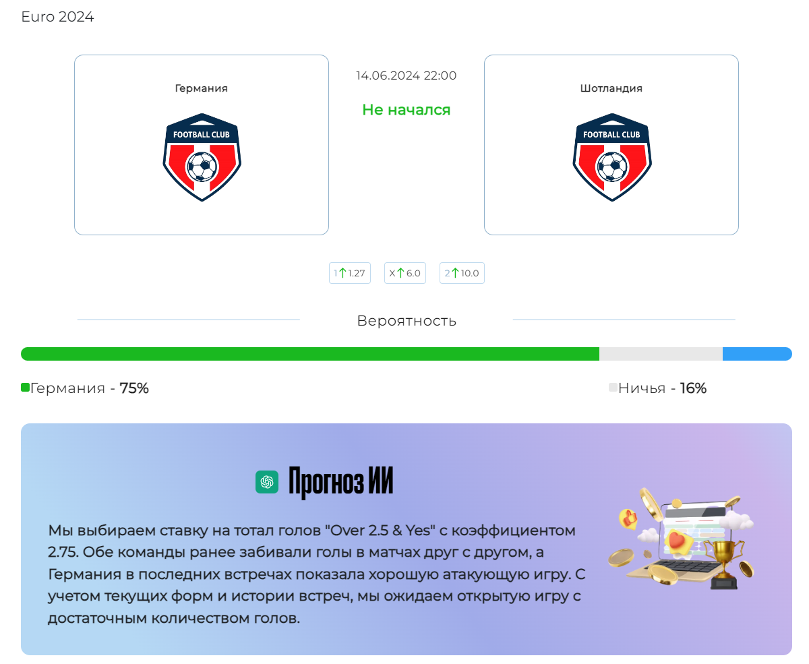Click blue Scotland segment of probability bar
This screenshot has height=664, width=809.
pyautogui.click(x=757, y=354)
